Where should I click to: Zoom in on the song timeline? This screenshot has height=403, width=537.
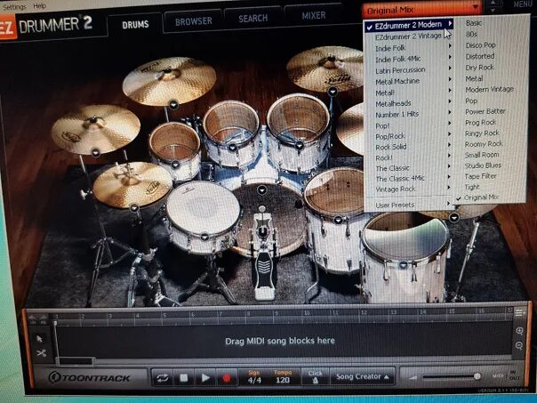tap(519, 331)
